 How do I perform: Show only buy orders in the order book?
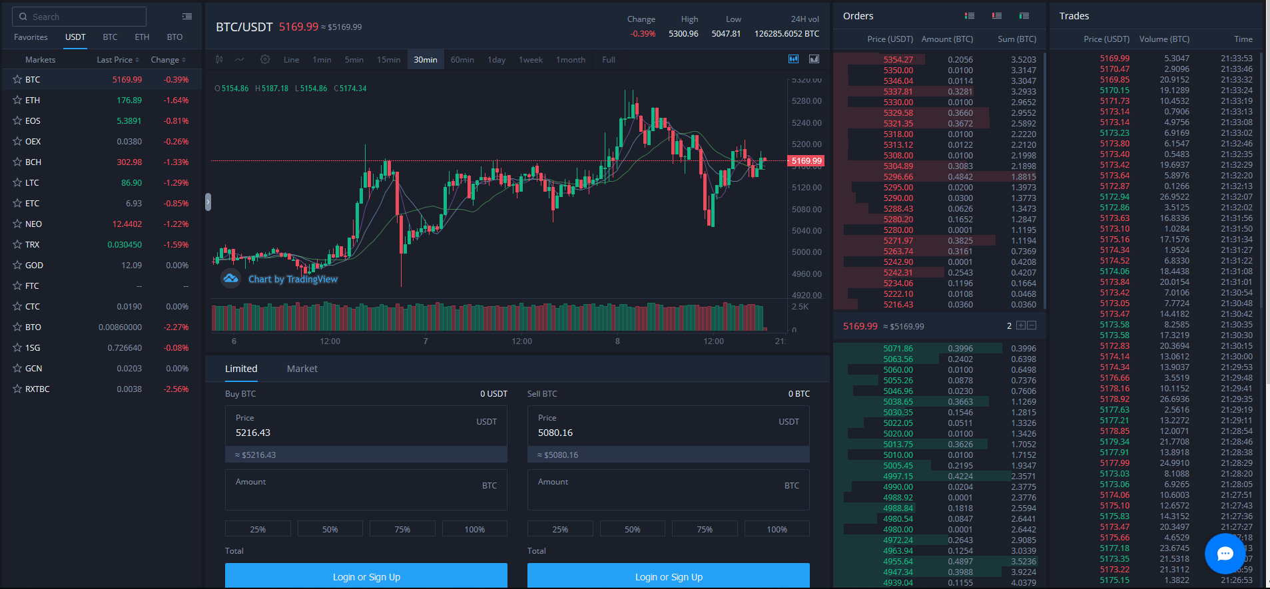[x=1024, y=16]
